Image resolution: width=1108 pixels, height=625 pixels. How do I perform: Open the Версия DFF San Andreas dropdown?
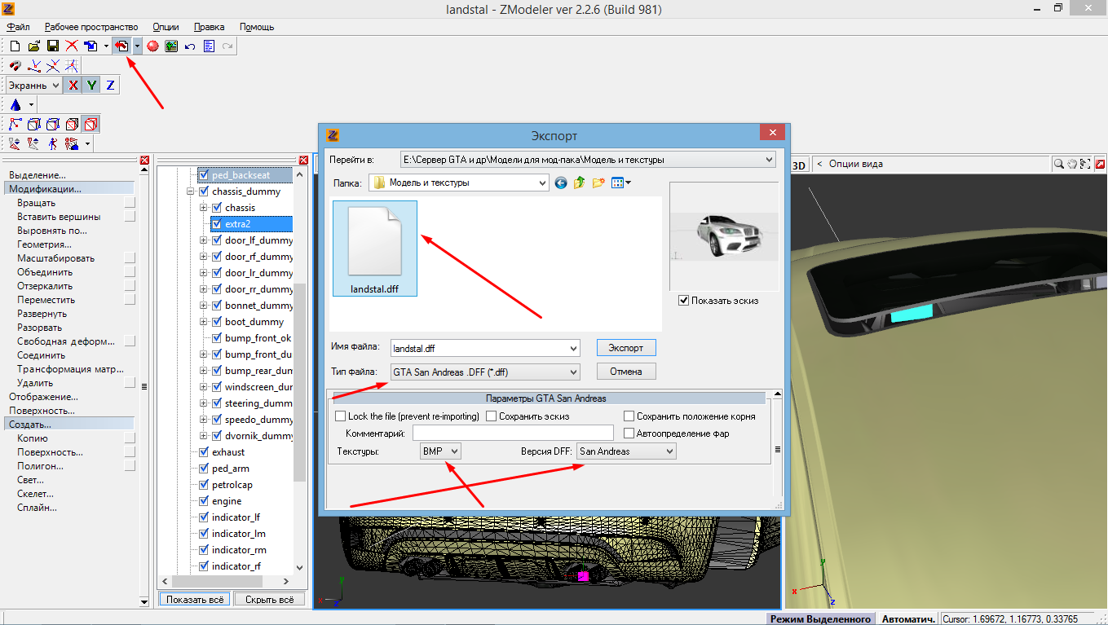[625, 451]
